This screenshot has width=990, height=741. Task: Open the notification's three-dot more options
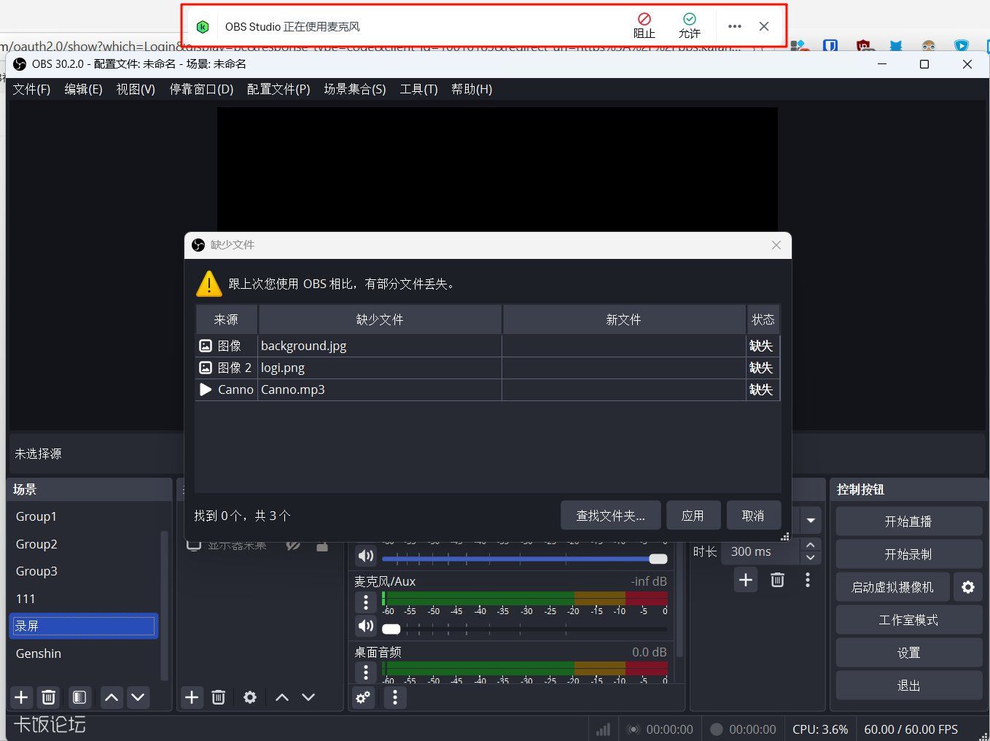pyautogui.click(x=734, y=26)
